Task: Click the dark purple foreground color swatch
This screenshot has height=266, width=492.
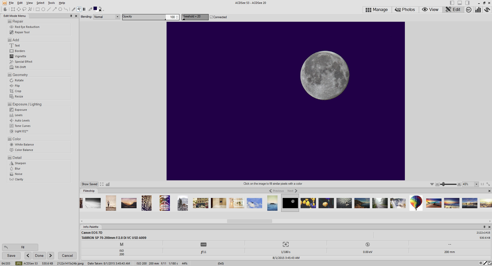Action: [95, 9]
